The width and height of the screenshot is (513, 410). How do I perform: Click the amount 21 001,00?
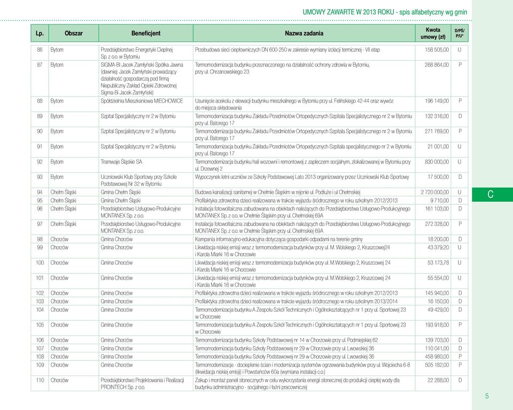[438, 146]
